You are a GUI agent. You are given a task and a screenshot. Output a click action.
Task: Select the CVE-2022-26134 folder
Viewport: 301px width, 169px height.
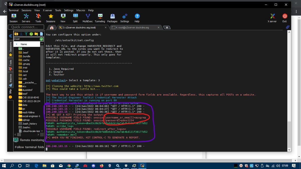[x=29, y=101]
